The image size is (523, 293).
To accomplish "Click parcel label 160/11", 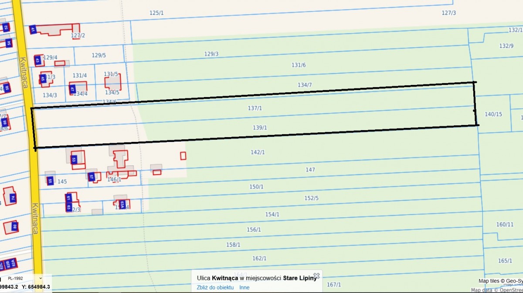I will 505,225.
